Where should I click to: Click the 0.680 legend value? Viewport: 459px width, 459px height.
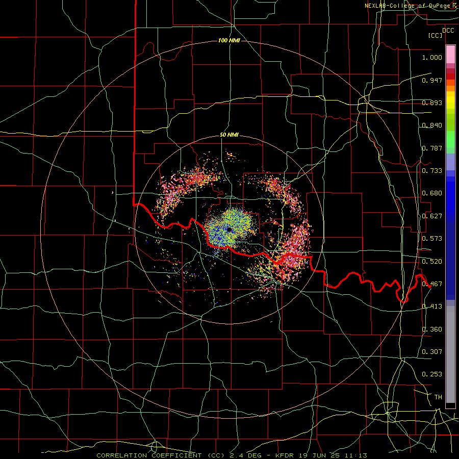coord(432,193)
